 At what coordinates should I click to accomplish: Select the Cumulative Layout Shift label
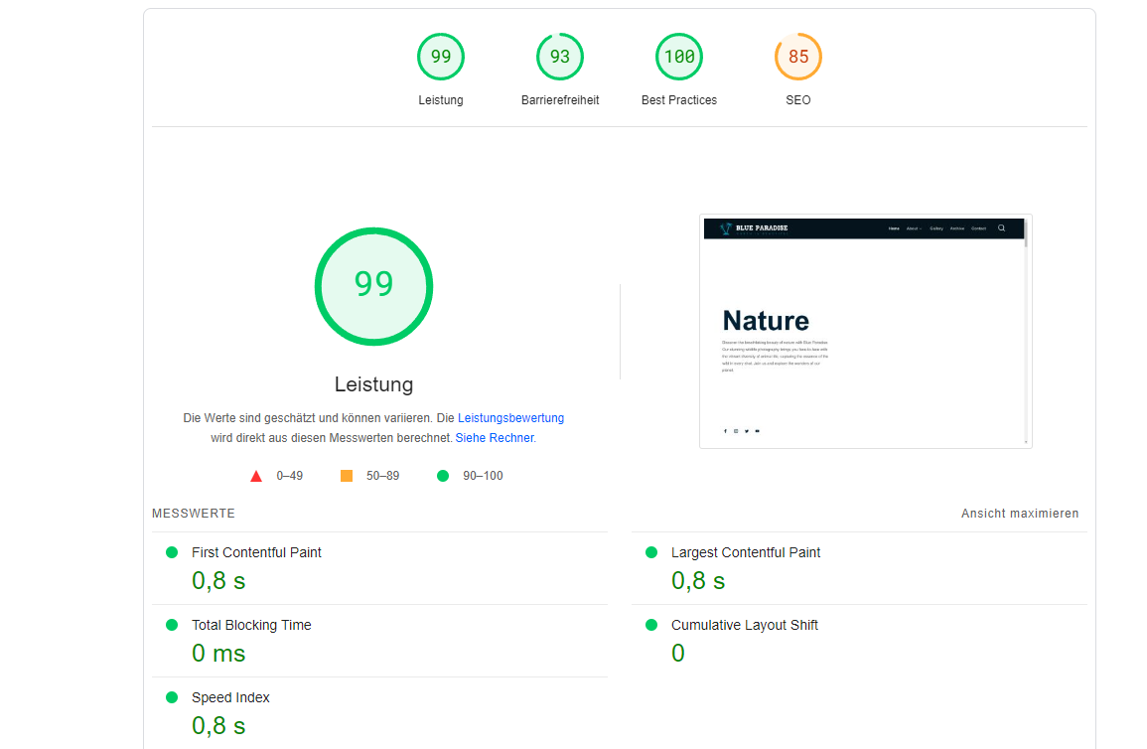(744, 626)
